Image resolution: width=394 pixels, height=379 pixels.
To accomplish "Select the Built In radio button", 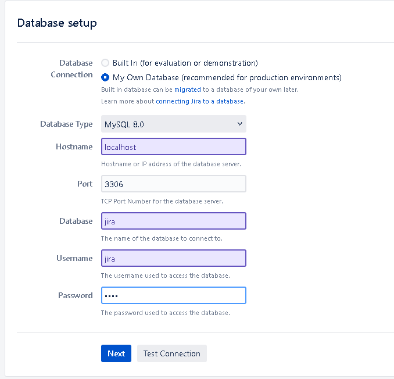I will 105,63.
